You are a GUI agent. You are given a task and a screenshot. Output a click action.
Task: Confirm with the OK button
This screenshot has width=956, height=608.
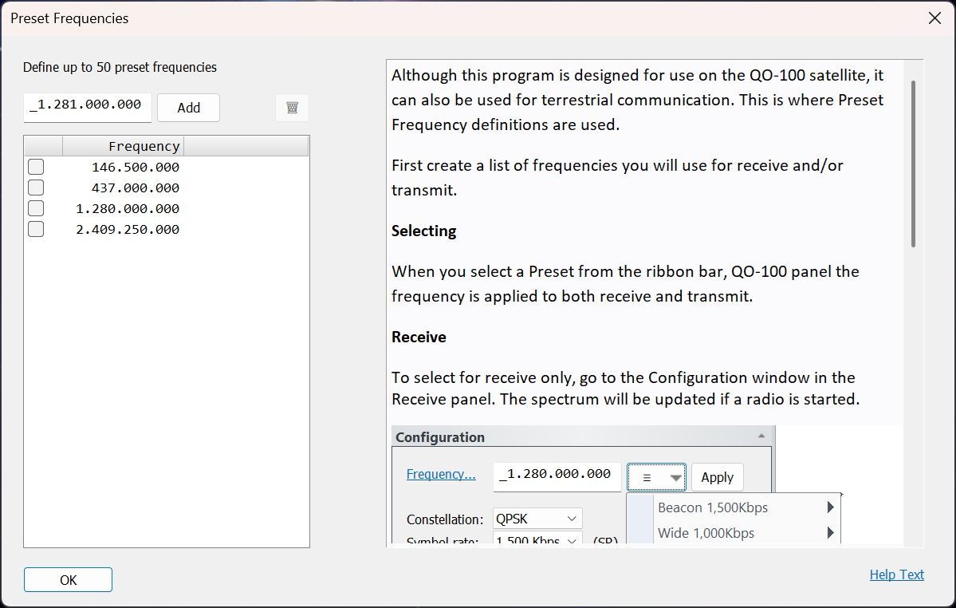[x=69, y=580]
